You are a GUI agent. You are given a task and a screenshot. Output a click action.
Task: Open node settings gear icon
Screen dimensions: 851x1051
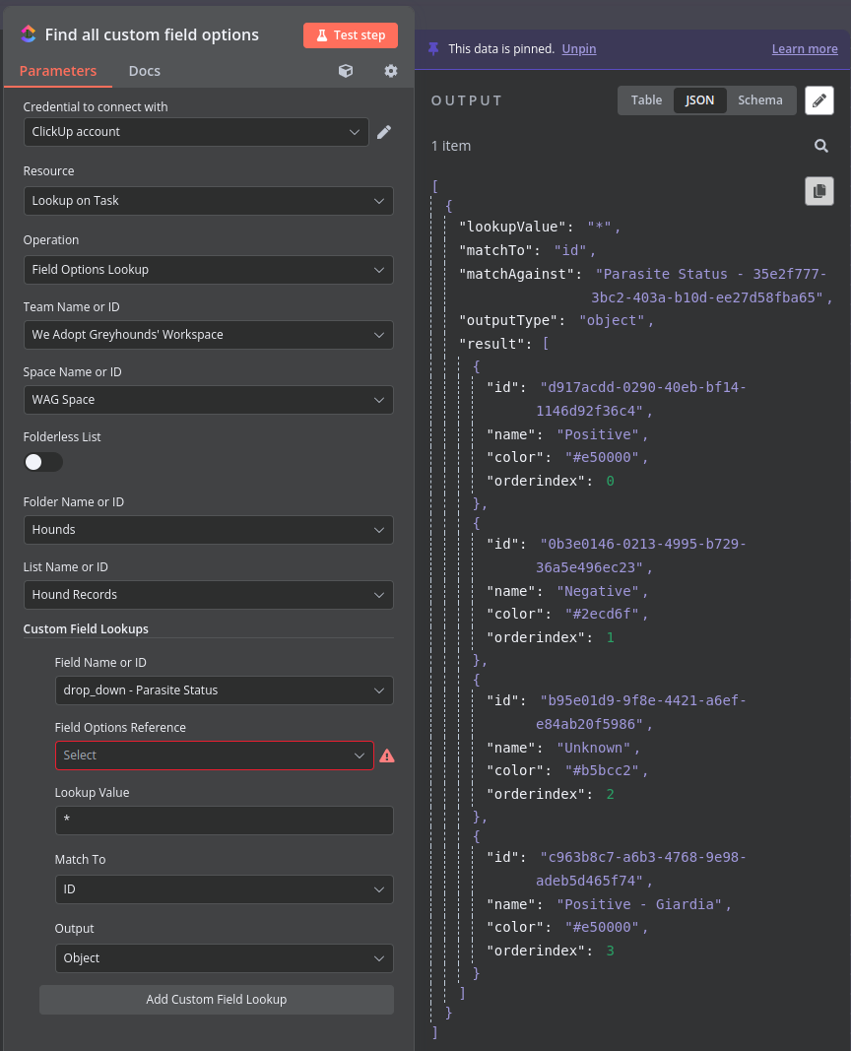pos(391,71)
